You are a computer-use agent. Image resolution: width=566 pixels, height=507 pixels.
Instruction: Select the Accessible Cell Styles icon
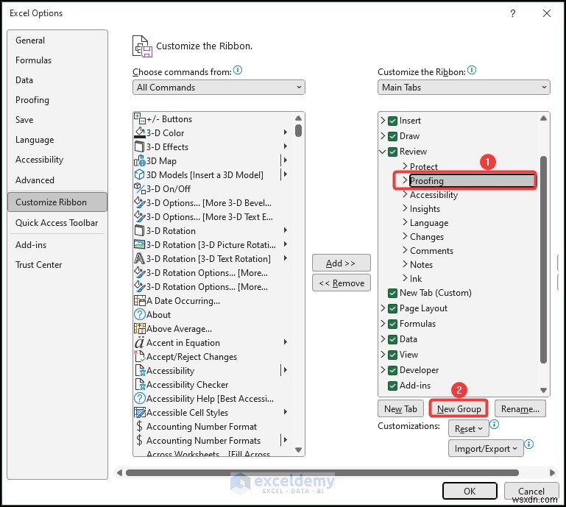(139, 412)
